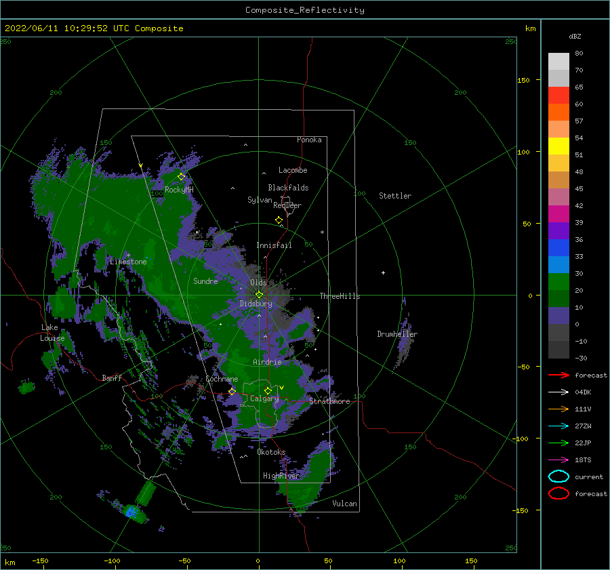Click the Strathmore town label
The width and height of the screenshot is (610, 570).
point(329,401)
